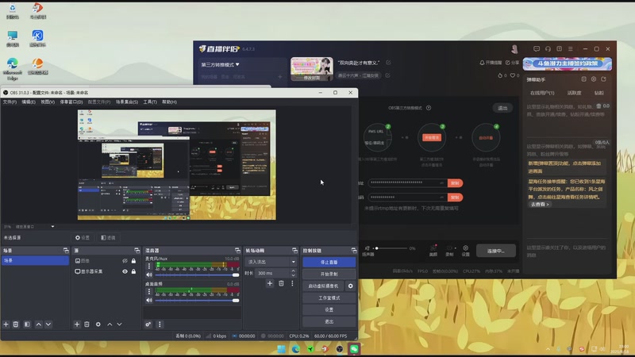This screenshot has height=357, width=635.
Task: Open advanced audio properties in mixer footer
Action: click(x=148, y=324)
